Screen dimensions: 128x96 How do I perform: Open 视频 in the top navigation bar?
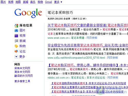click(x=11, y=2)
